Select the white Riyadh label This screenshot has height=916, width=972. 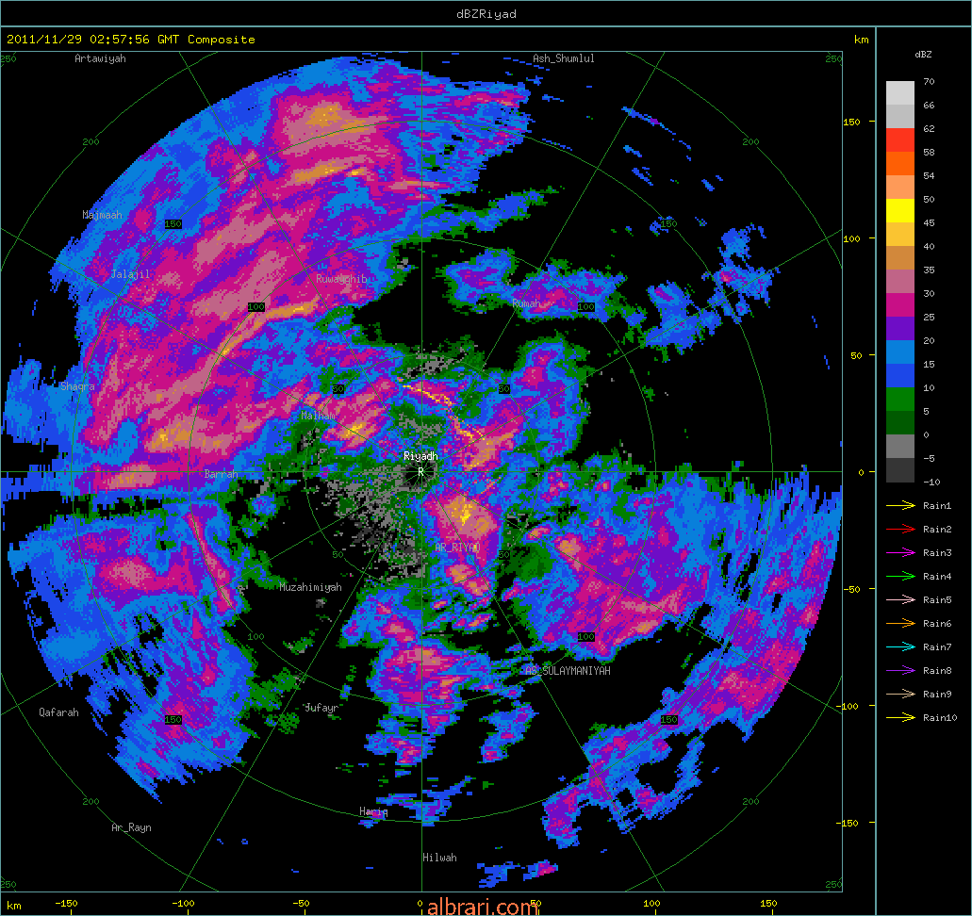[420, 456]
